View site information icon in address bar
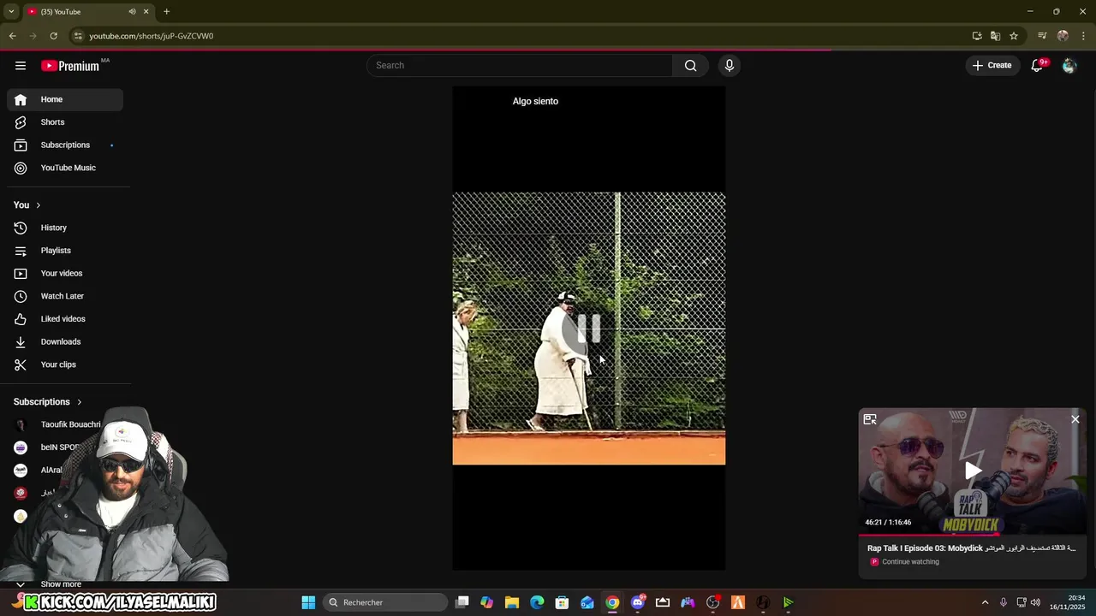Viewport: 1096px width, 616px height. [x=78, y=36]
